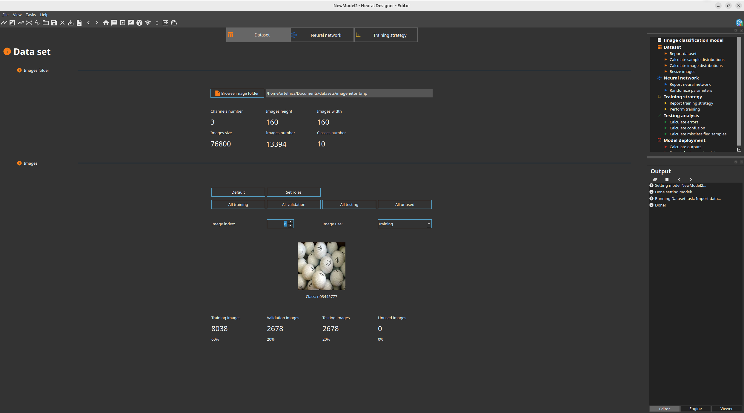Go forward with the toolbar right chevron
The image size is (744, 413).
coord(97,23)
